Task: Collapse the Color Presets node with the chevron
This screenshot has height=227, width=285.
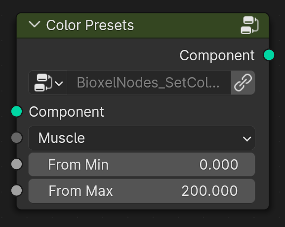Action: [x=35, y=25]
